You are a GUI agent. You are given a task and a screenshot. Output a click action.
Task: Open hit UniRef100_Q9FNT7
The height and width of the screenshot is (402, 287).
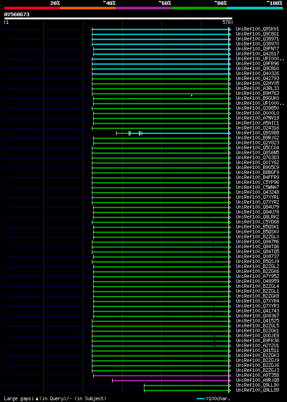click(257, 49)
